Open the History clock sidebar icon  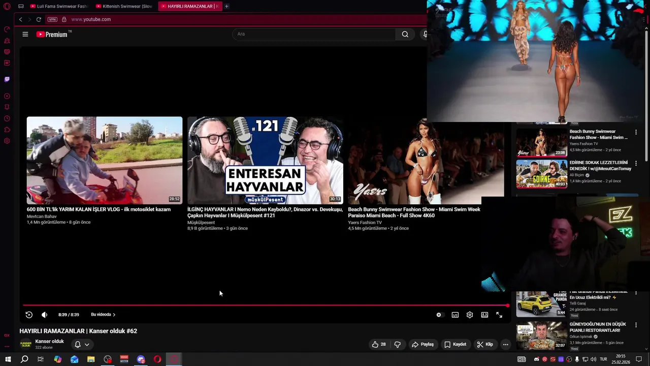(7, 118)
